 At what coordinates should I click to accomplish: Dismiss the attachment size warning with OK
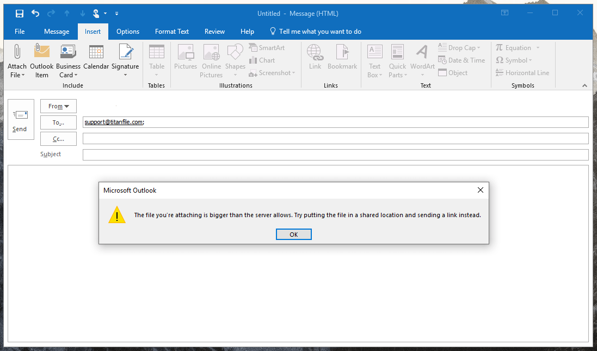293,234
